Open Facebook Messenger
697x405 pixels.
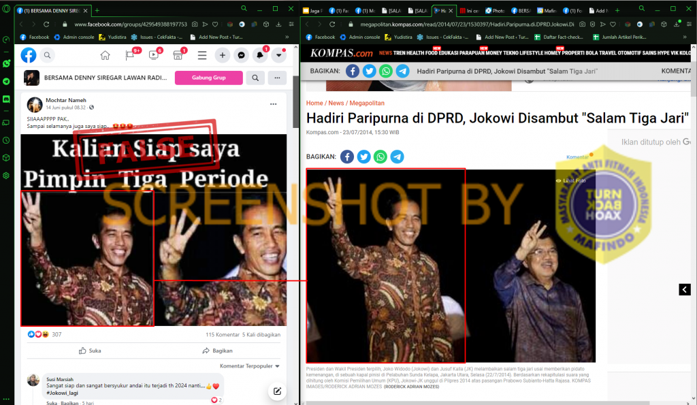242,55
